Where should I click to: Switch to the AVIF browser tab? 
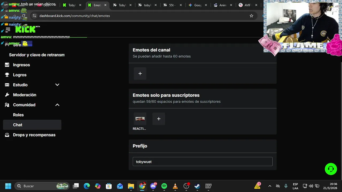coord(247,5)
